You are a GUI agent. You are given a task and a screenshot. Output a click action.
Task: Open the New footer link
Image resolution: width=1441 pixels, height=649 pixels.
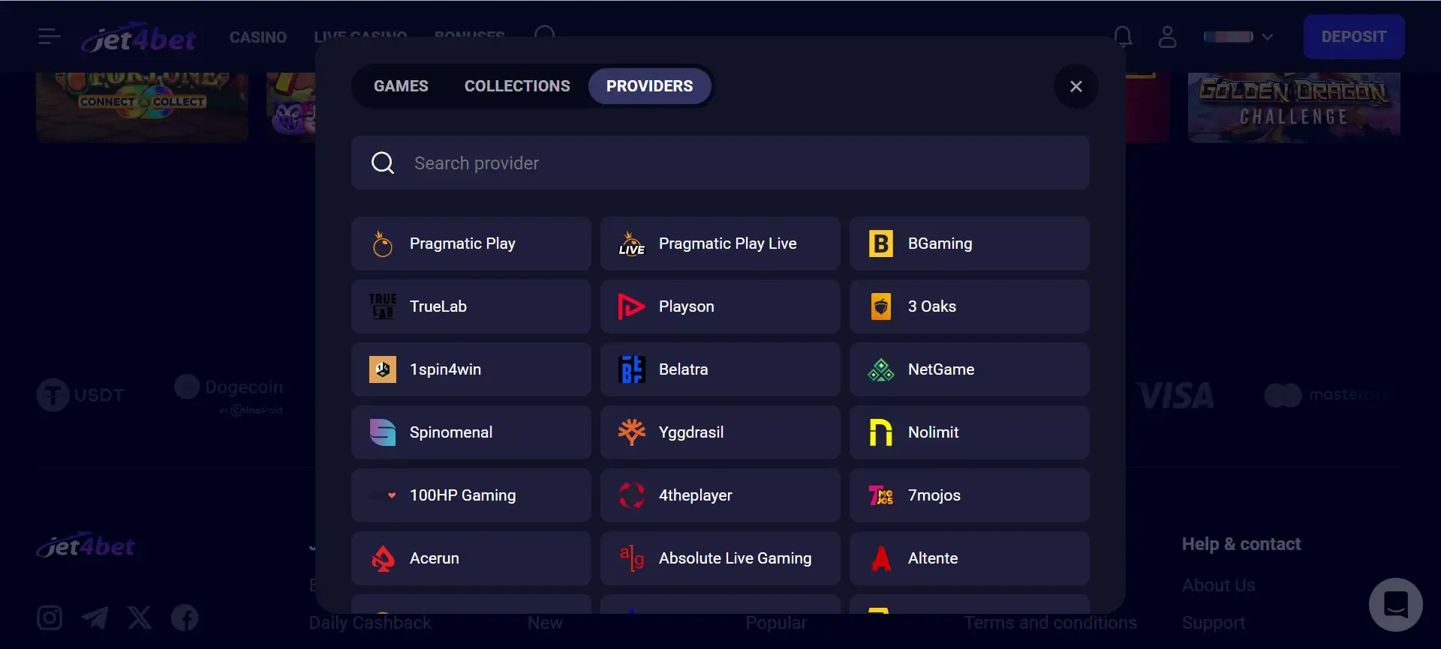(545, 623)
